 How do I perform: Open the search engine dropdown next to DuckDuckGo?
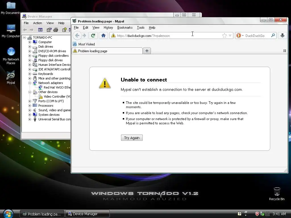pos(243,35)
